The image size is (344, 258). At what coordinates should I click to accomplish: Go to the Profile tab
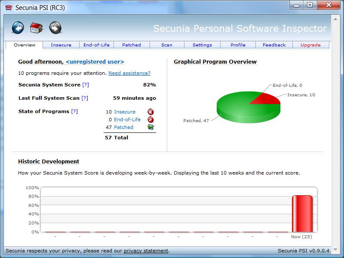tap(238, 45)
